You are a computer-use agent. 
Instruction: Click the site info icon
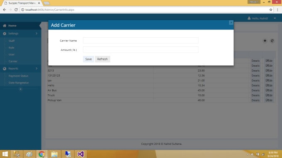coord(23,10)
